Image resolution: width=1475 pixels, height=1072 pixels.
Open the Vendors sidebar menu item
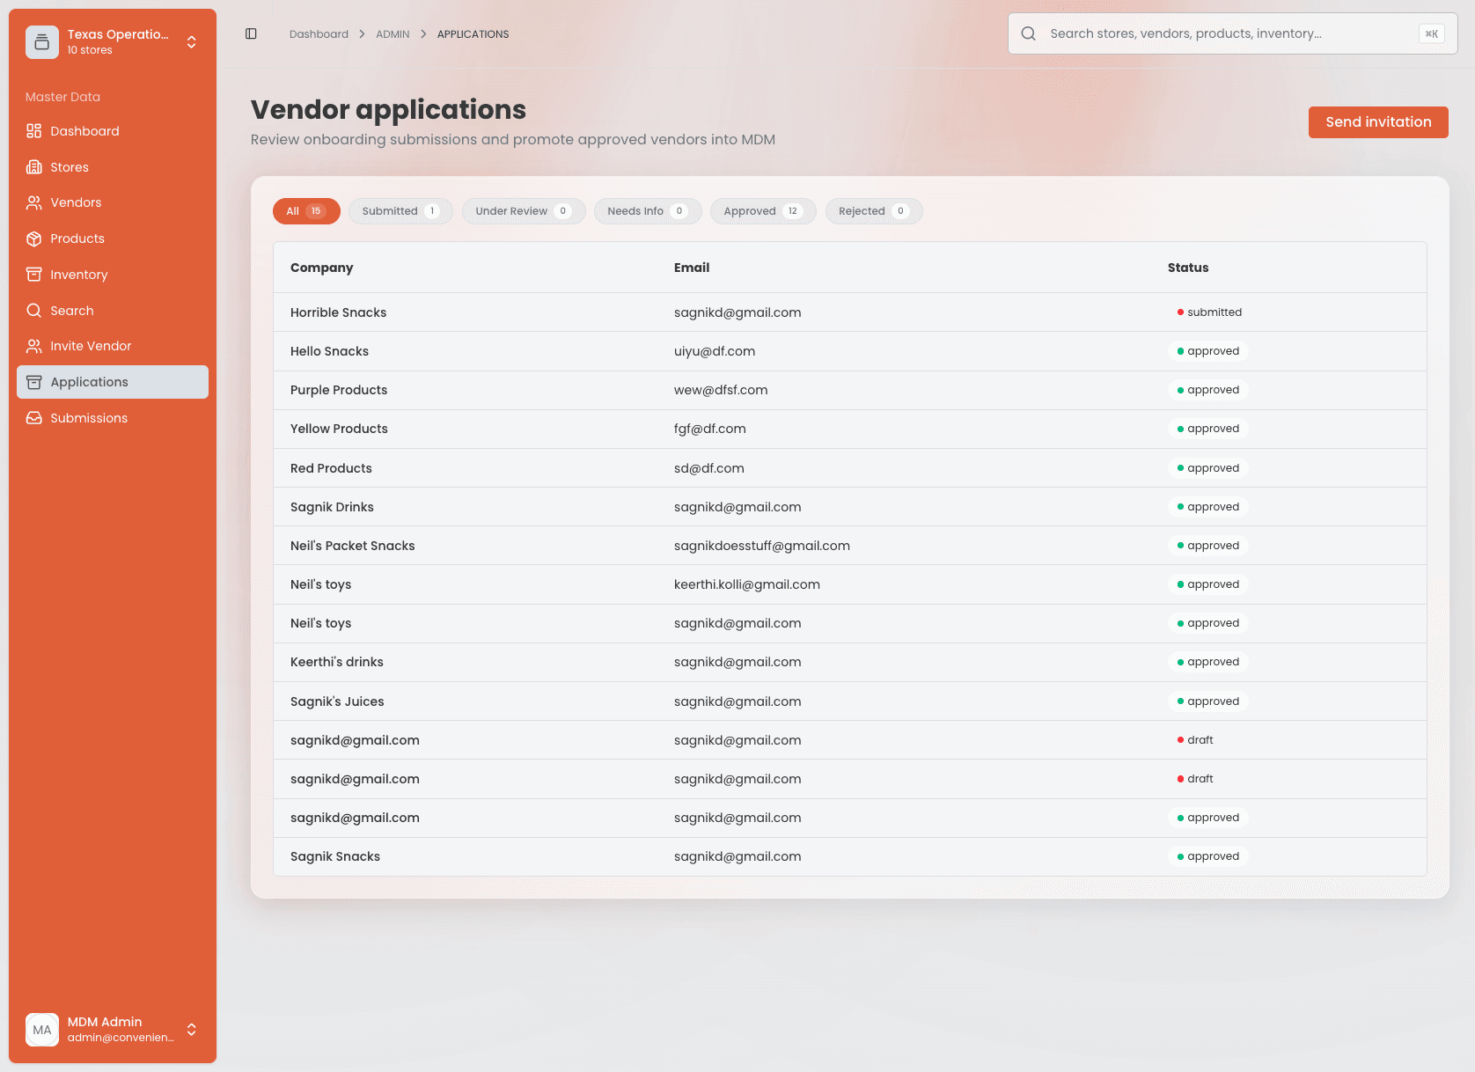113,202
